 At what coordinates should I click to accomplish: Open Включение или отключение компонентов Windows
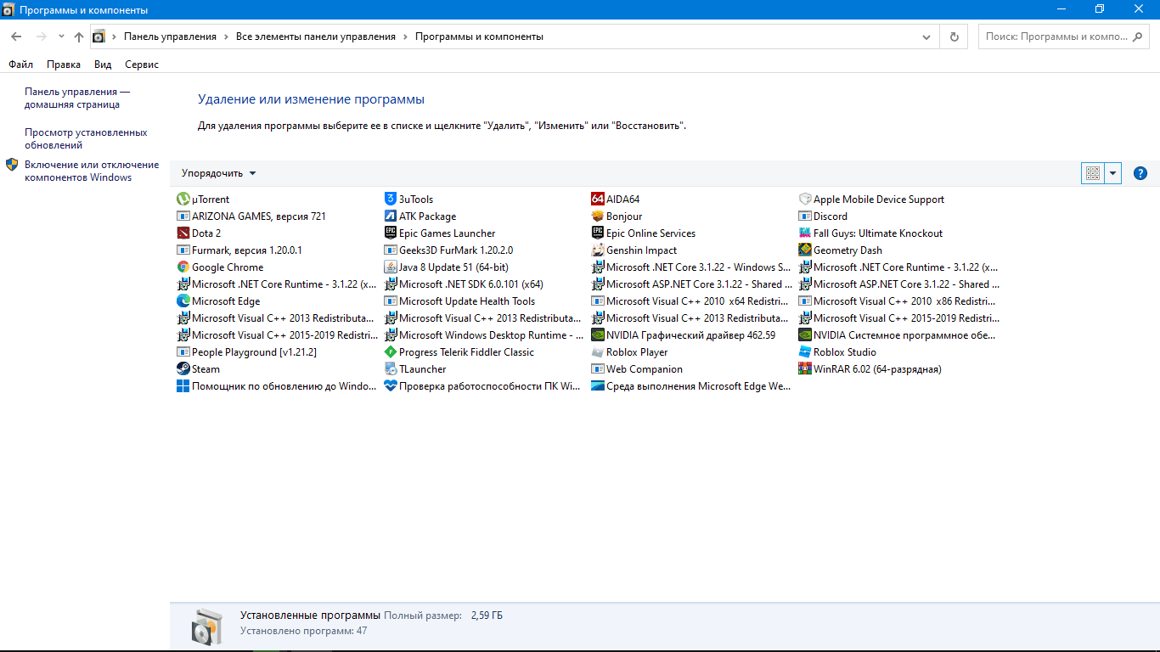(92, 171)
